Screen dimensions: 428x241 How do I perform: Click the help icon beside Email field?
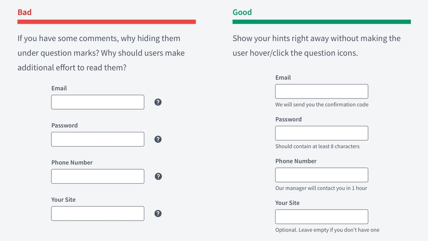(x=158, y=102)
